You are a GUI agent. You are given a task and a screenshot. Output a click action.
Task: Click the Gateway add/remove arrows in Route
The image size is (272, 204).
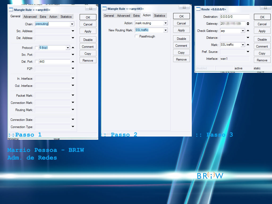click(248, 24)
